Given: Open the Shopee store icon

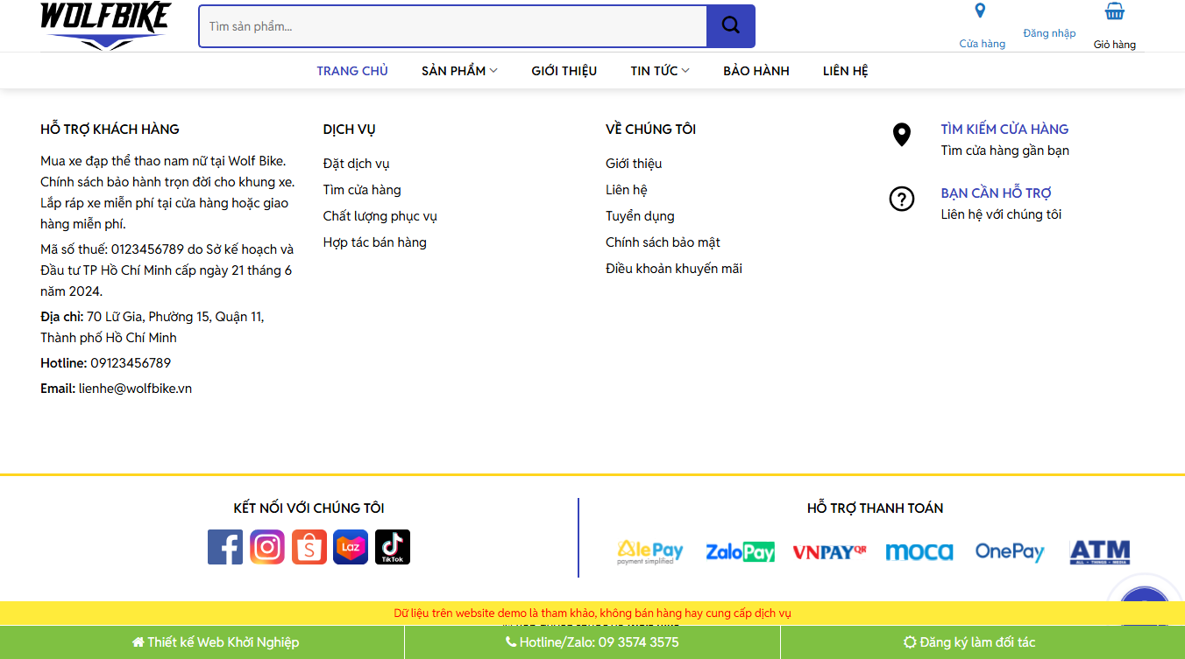Looking at the screenshot, I should [x=309, y=547].
